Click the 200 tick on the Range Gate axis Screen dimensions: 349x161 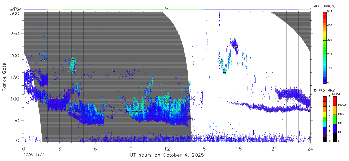(14, 55)
